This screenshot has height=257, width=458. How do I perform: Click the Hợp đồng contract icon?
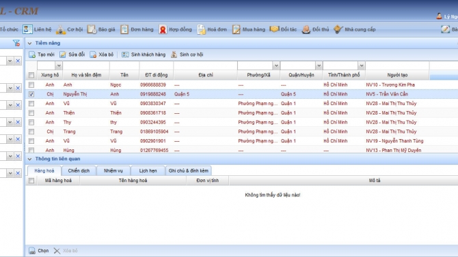pos(163,29)
